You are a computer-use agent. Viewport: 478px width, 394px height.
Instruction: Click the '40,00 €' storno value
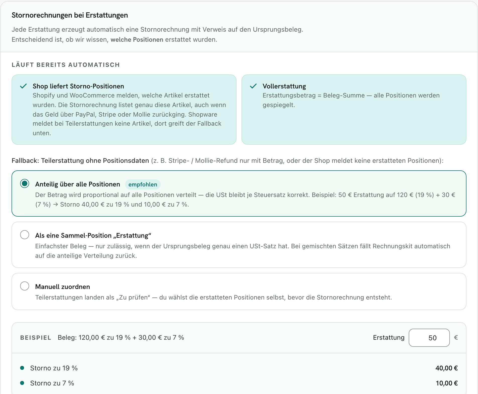click(x=447, y=368)
